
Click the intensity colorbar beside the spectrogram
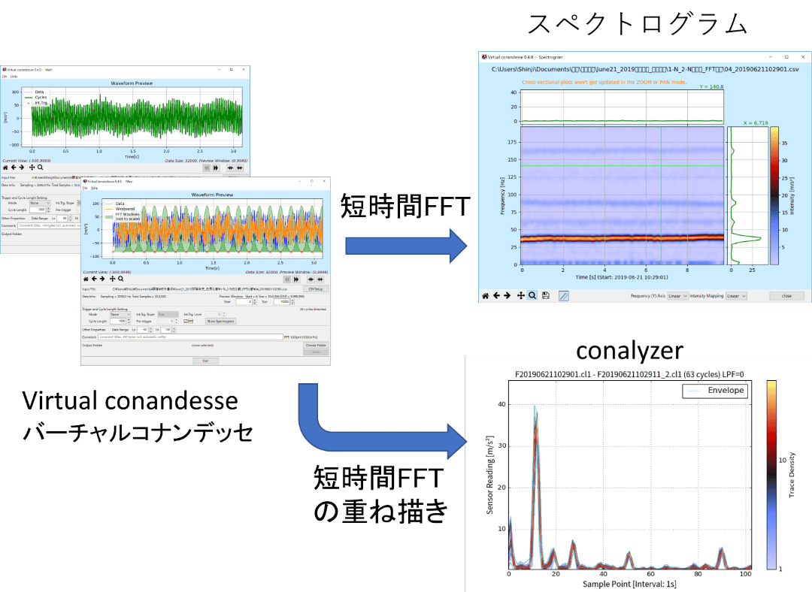774,195
